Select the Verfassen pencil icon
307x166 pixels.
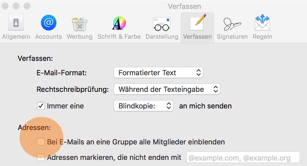point(197,23)
